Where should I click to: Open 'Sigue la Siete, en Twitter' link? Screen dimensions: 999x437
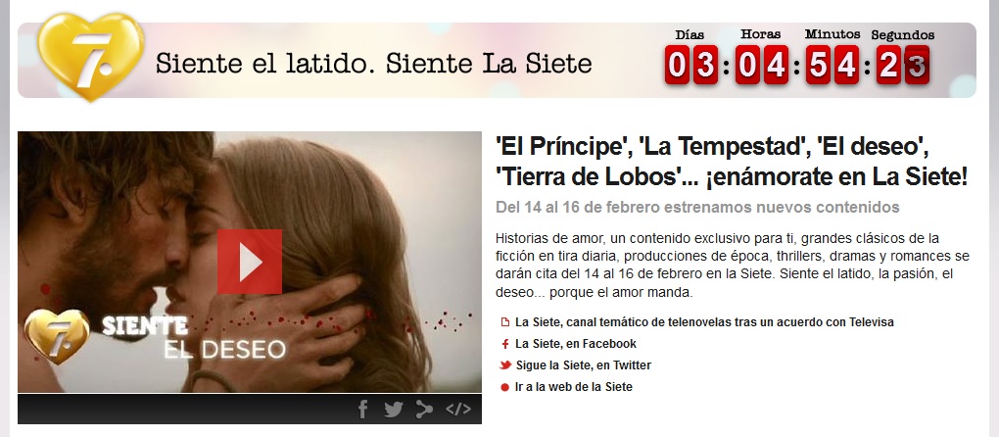point(583,365)
